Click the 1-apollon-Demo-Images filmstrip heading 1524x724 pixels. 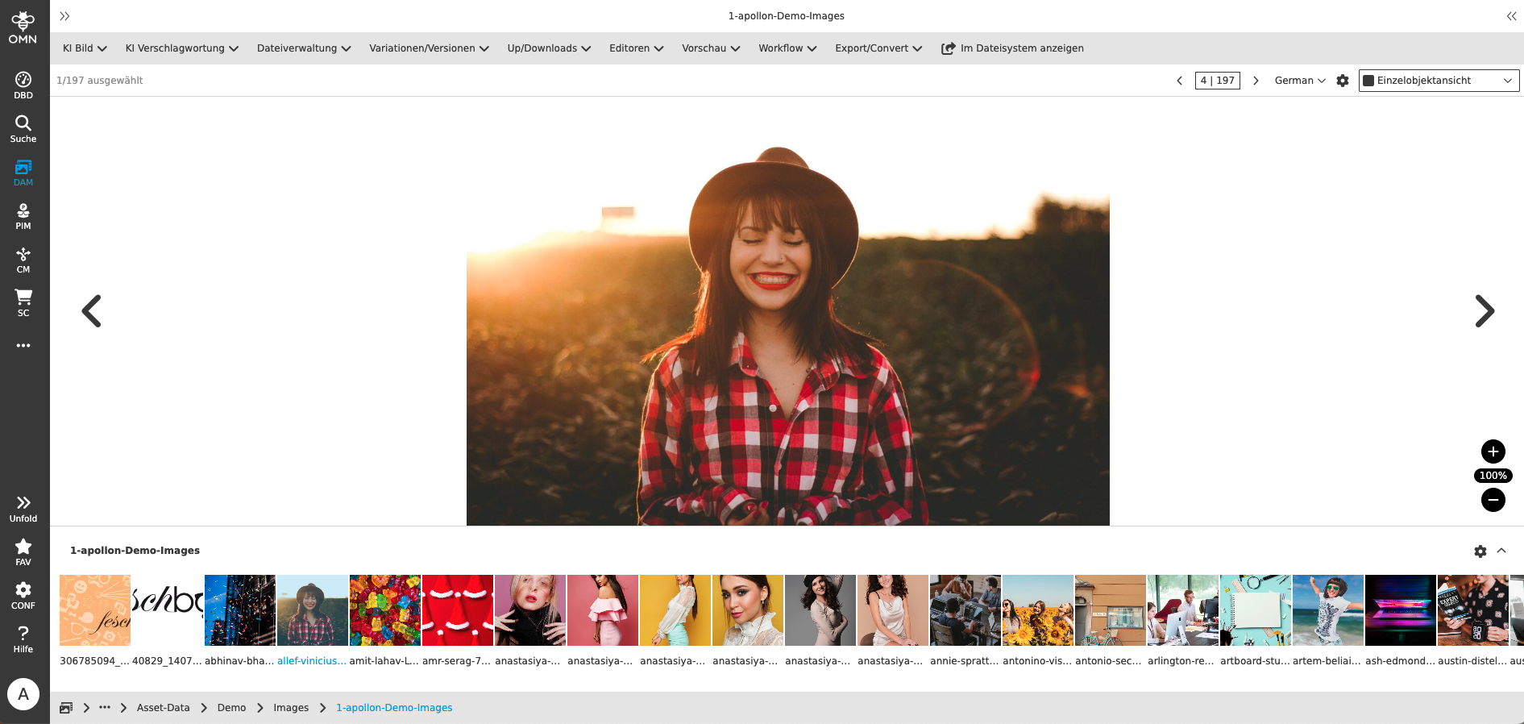(135, 551)
